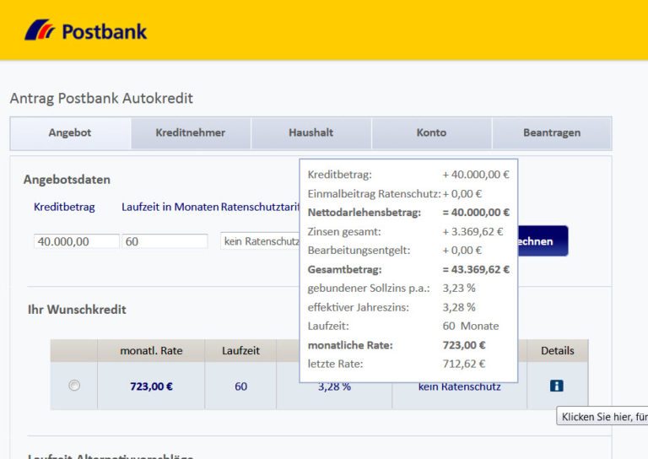Select the 723,00 € offer radio button
Image resolution: width=648 pixels, height=459 pixels.
click(74, 386)
